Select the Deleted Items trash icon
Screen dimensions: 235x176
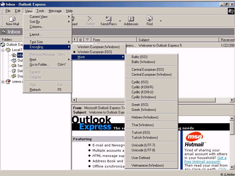[14, 71]
